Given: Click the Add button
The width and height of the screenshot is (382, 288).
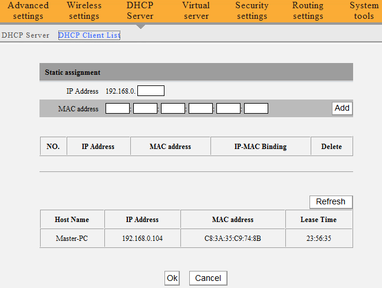Looking at the screenshot, I should pyautogui.click(x=342, y=108).
